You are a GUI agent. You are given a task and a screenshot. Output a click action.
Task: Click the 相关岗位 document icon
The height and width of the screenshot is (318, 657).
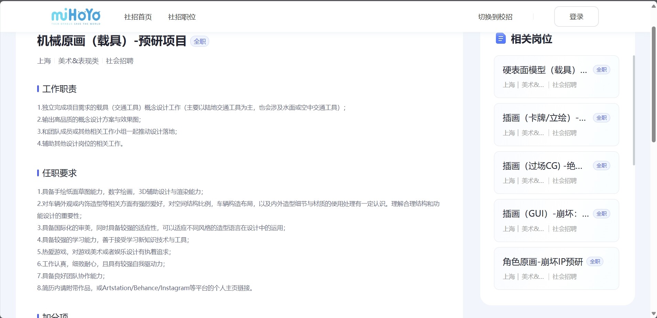500,39
